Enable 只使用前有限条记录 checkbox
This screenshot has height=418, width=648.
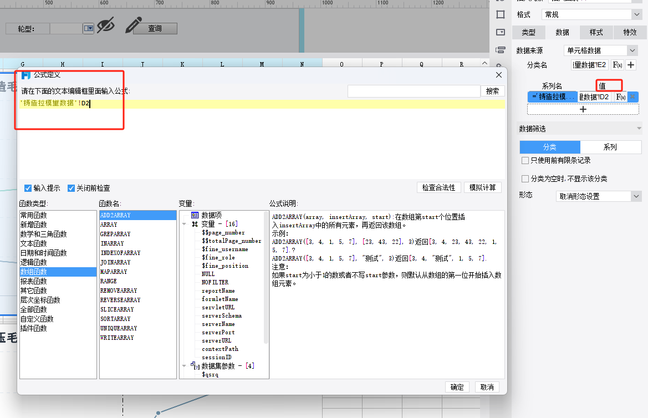pos(525,160)
